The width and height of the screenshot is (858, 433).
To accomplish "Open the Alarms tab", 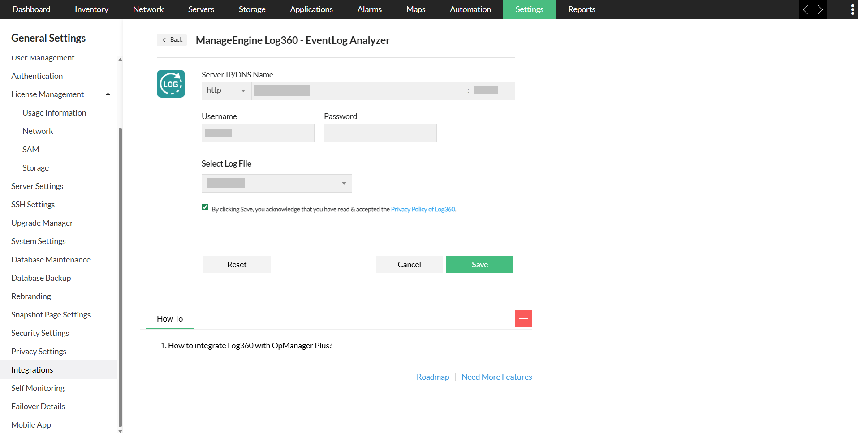I will click(x=370, y=9).
